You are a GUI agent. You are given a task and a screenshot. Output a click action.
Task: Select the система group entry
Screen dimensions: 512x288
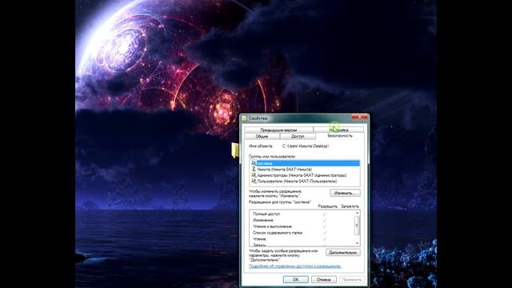click(x=305, y=163)
